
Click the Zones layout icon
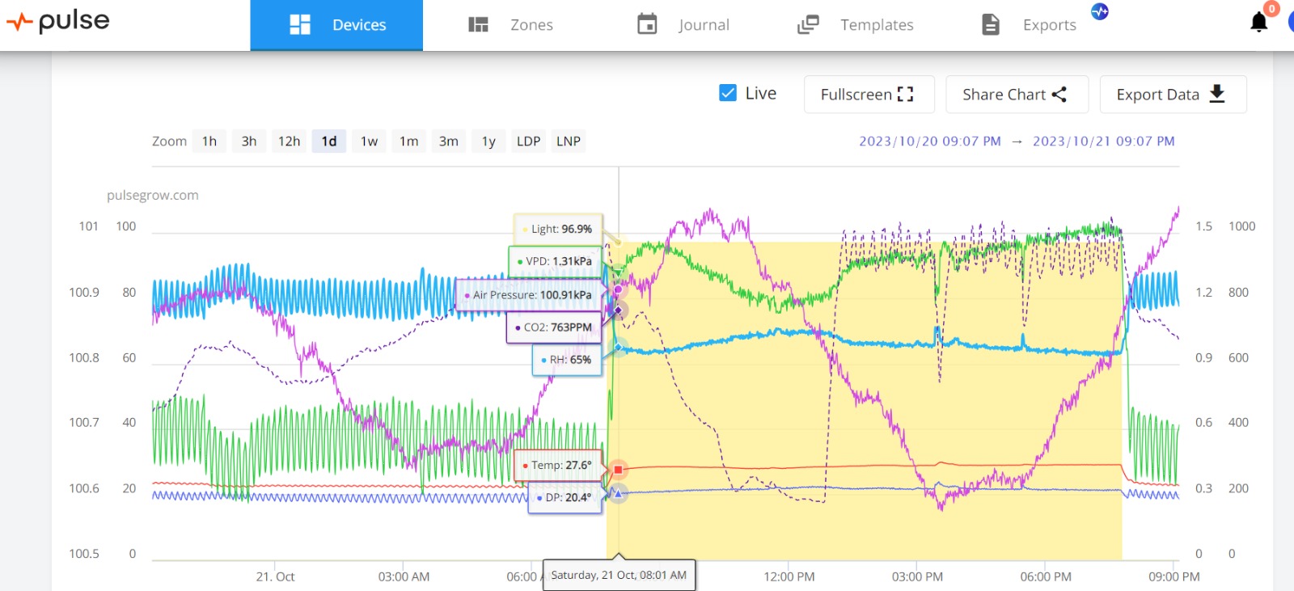pos(478,25)
